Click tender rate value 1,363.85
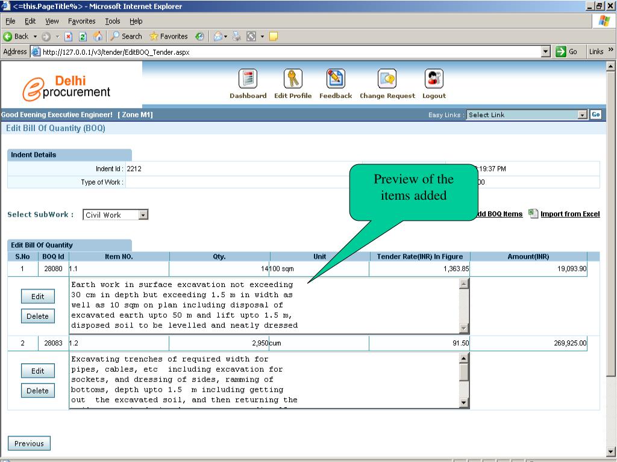 click(456, 269)
